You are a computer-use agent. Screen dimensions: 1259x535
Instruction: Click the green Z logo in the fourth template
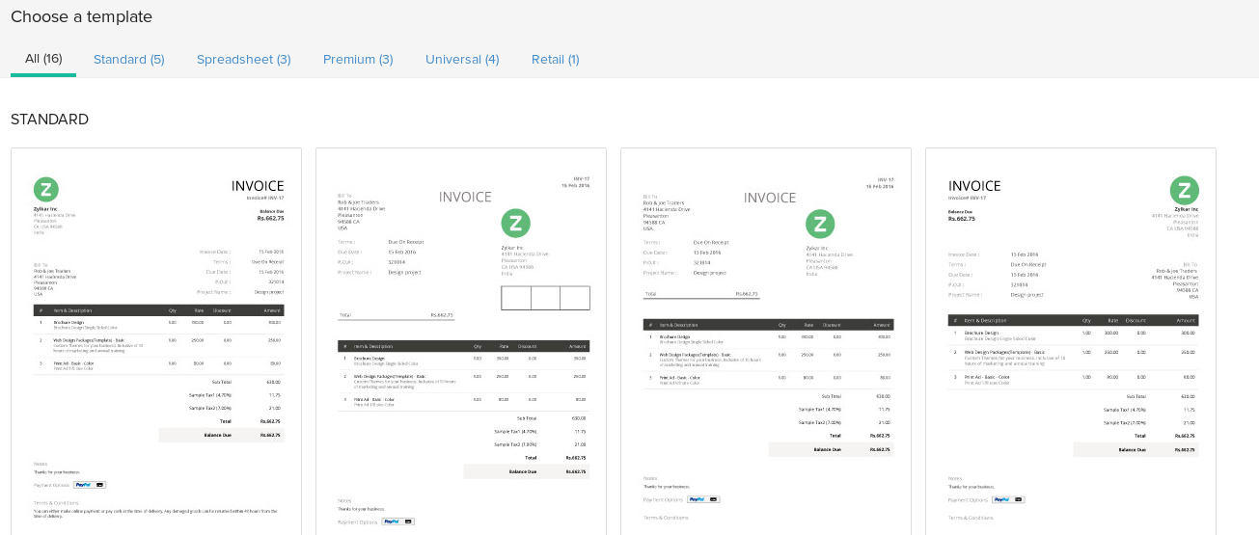pyautogui.click(x=1184, y=190)
